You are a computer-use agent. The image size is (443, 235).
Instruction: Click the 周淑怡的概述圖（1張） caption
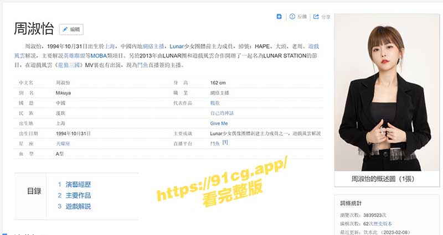383,179
